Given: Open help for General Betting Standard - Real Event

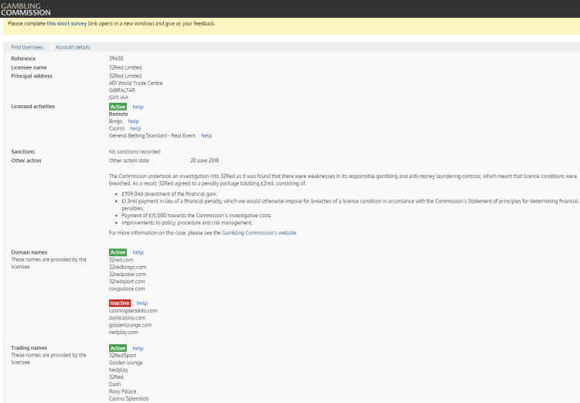Looking at the screenshot, I should (x=206, y=136).
